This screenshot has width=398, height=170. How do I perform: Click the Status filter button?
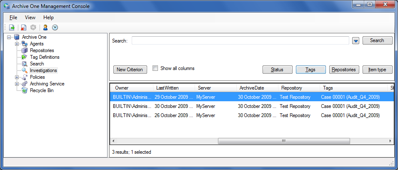pyautogui.click(x=277, y=70)
